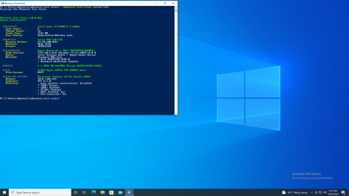349x196 pixels.
Task: Click the 'Core Count:' label
Action: pos(13,29)
